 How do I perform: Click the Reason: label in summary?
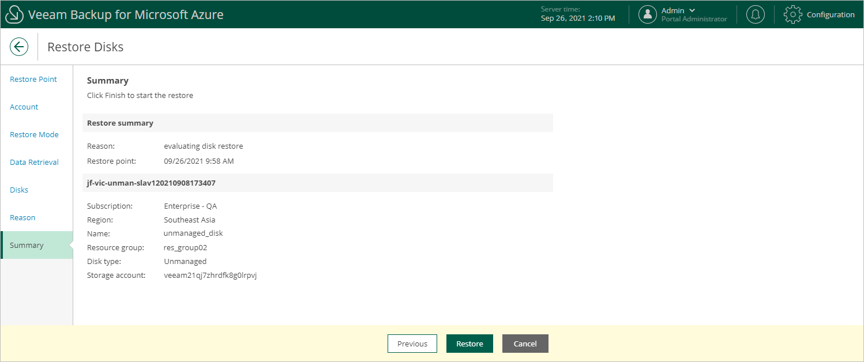coord(101,146)
